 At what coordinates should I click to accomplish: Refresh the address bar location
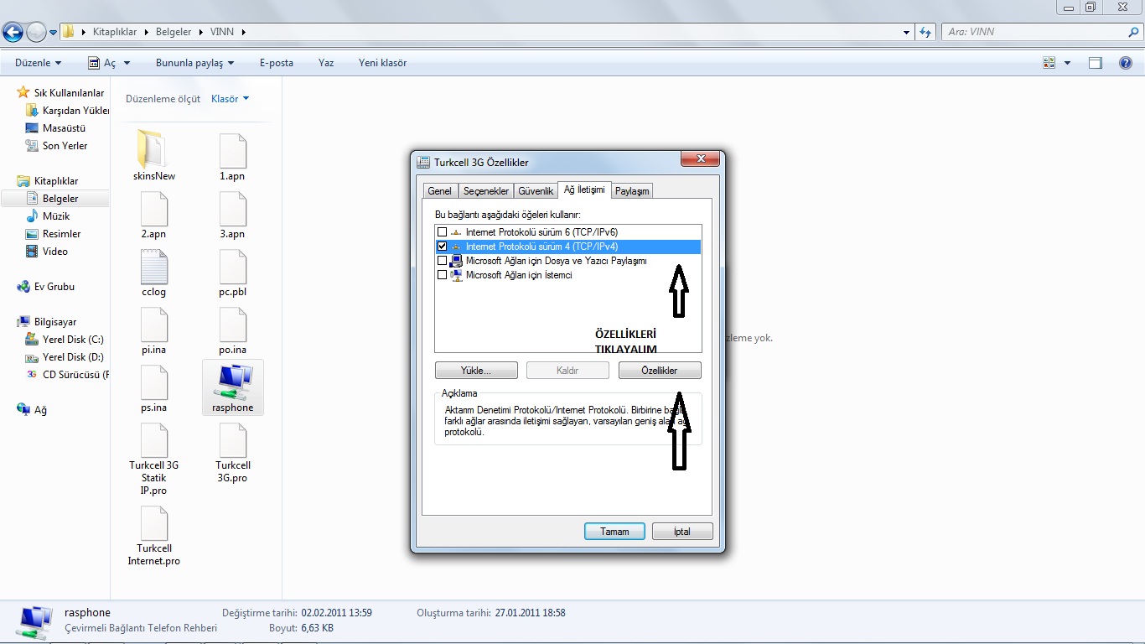pyautogui.click(x=925, y=32)
